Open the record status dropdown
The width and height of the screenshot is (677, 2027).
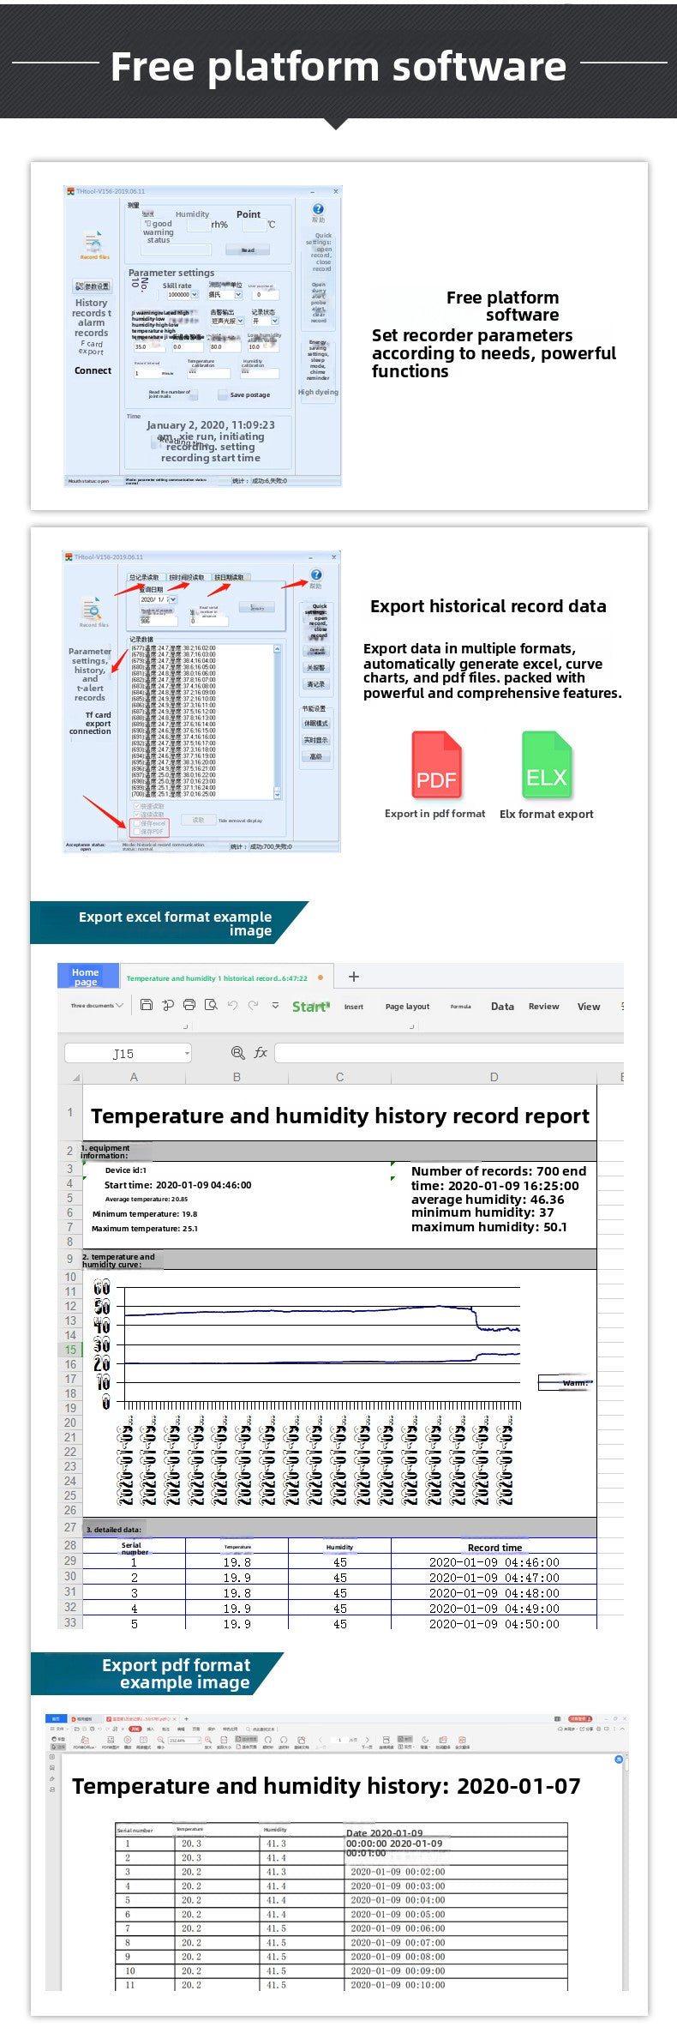(275, 321)
